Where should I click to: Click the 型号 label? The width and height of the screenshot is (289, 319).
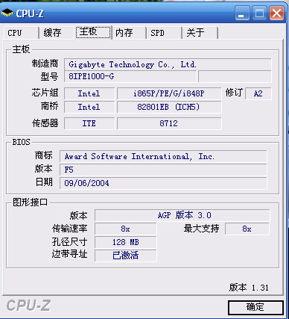[x=49, y=77]
